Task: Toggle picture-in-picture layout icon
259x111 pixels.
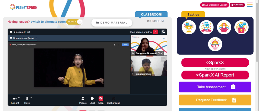Action: pos(163,32)
